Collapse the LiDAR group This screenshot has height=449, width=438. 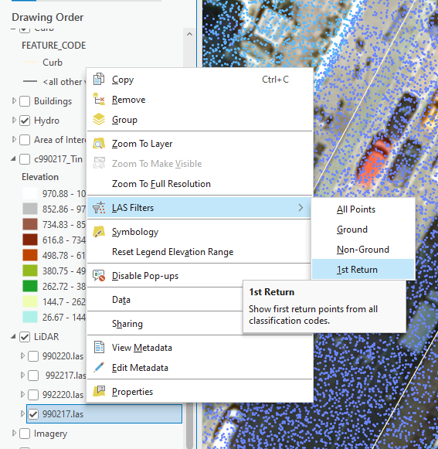[13, 337]
